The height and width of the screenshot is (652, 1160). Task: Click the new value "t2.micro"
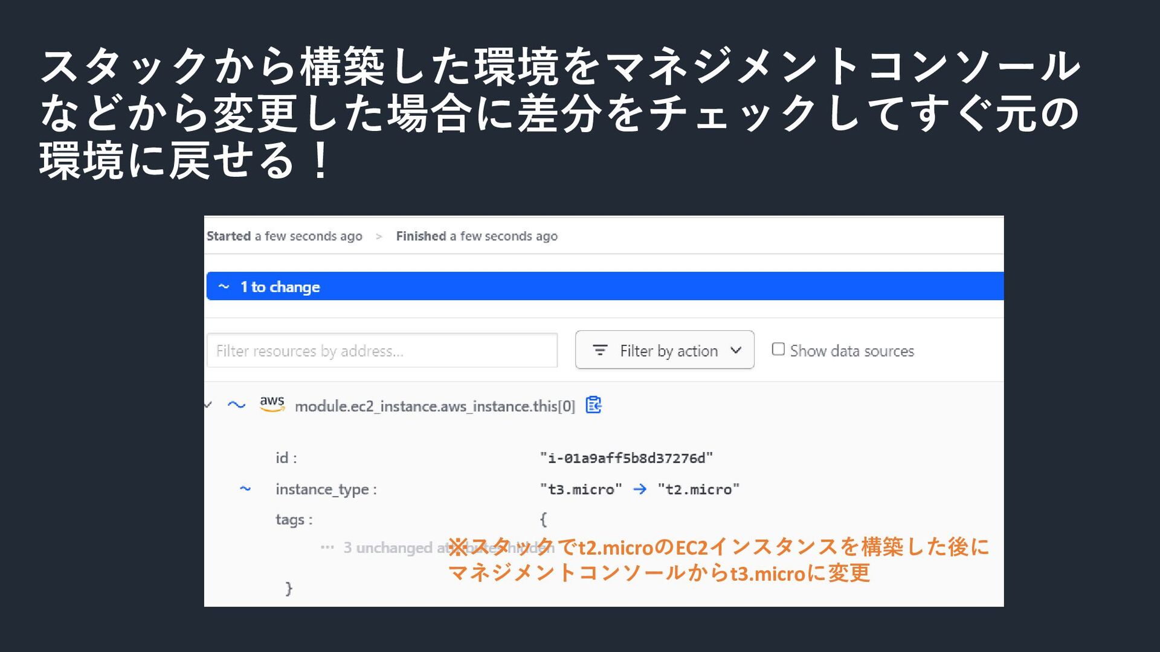[x=698, y=490]
